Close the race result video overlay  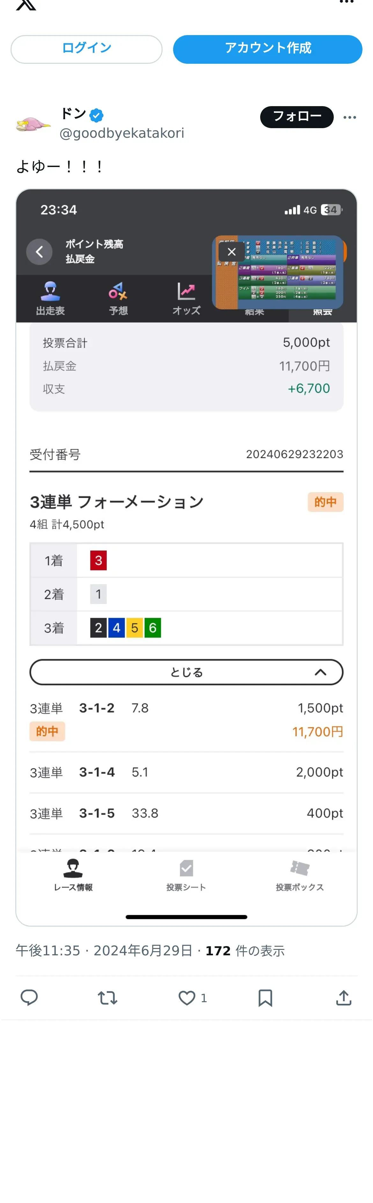click(231, 252)
